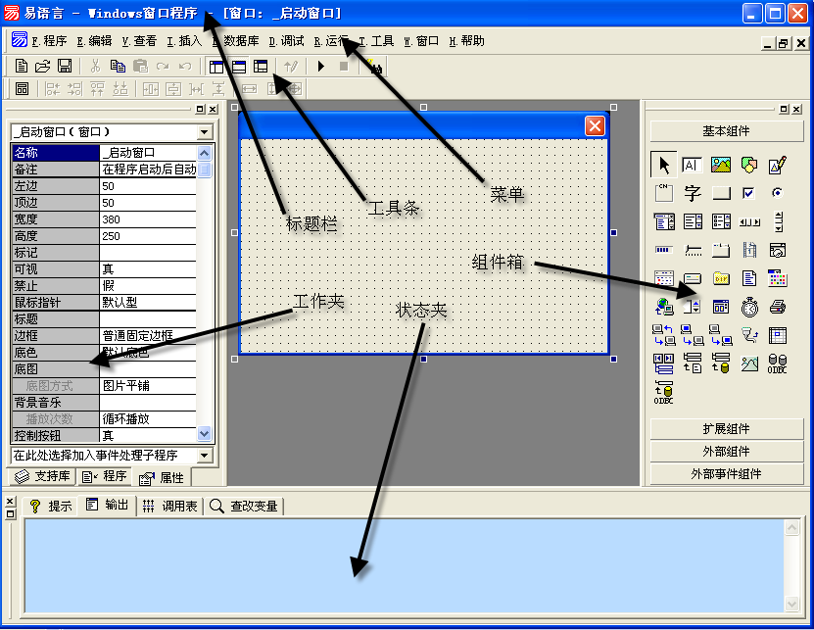Open the 帮助 menu
The image size is (814, 630).
pos(466,41)
